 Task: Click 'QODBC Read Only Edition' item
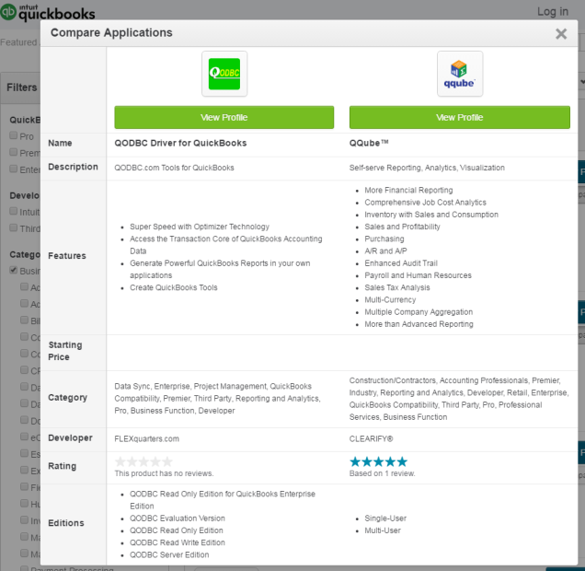pyautogui.click(x=177, y=530)
